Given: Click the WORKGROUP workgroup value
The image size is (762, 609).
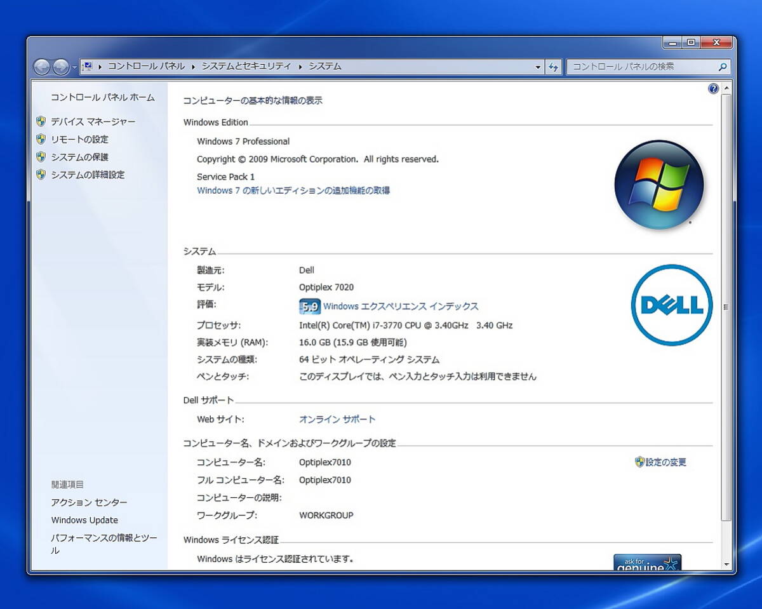Looking at the screenshot, I should pyautogui.click(x=326, y=515).
